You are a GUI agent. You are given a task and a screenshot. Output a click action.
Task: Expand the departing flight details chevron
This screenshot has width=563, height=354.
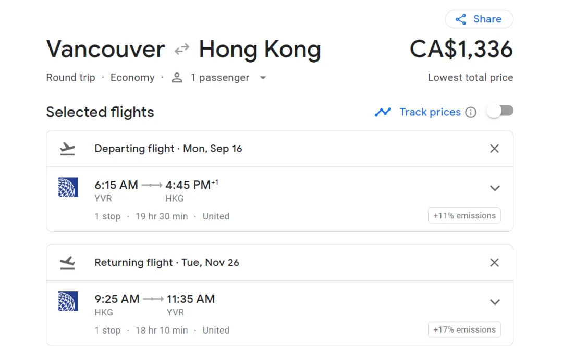pyautogui.click(x=495, y=188)
